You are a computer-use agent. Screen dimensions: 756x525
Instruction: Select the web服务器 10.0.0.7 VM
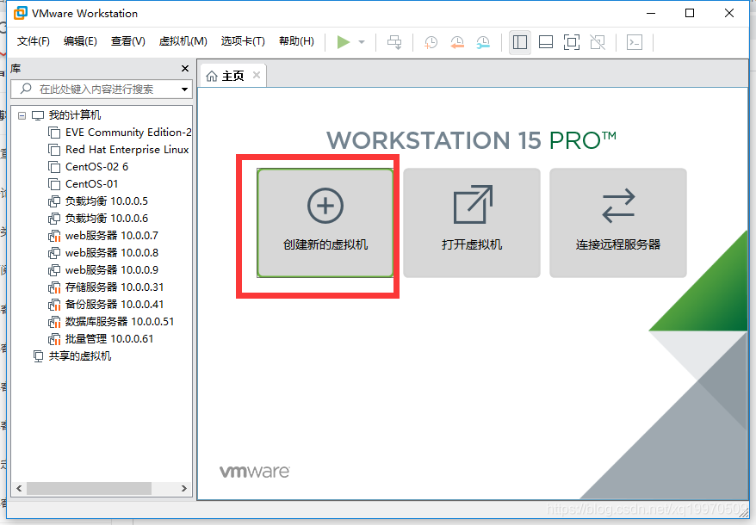112,236
